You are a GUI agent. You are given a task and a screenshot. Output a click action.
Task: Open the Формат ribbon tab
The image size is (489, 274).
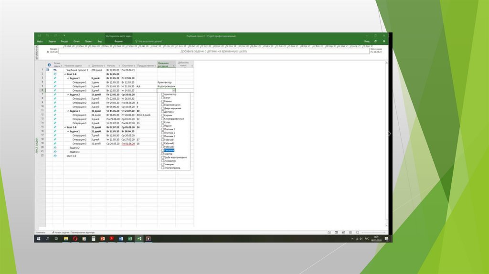click(118, 41)
